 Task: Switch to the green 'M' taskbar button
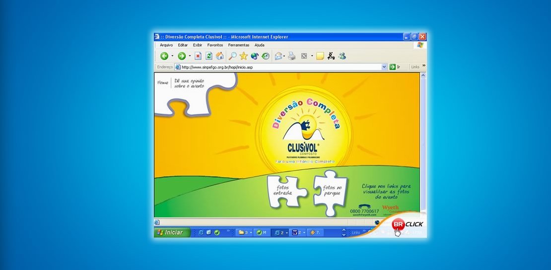coord(262,232)
